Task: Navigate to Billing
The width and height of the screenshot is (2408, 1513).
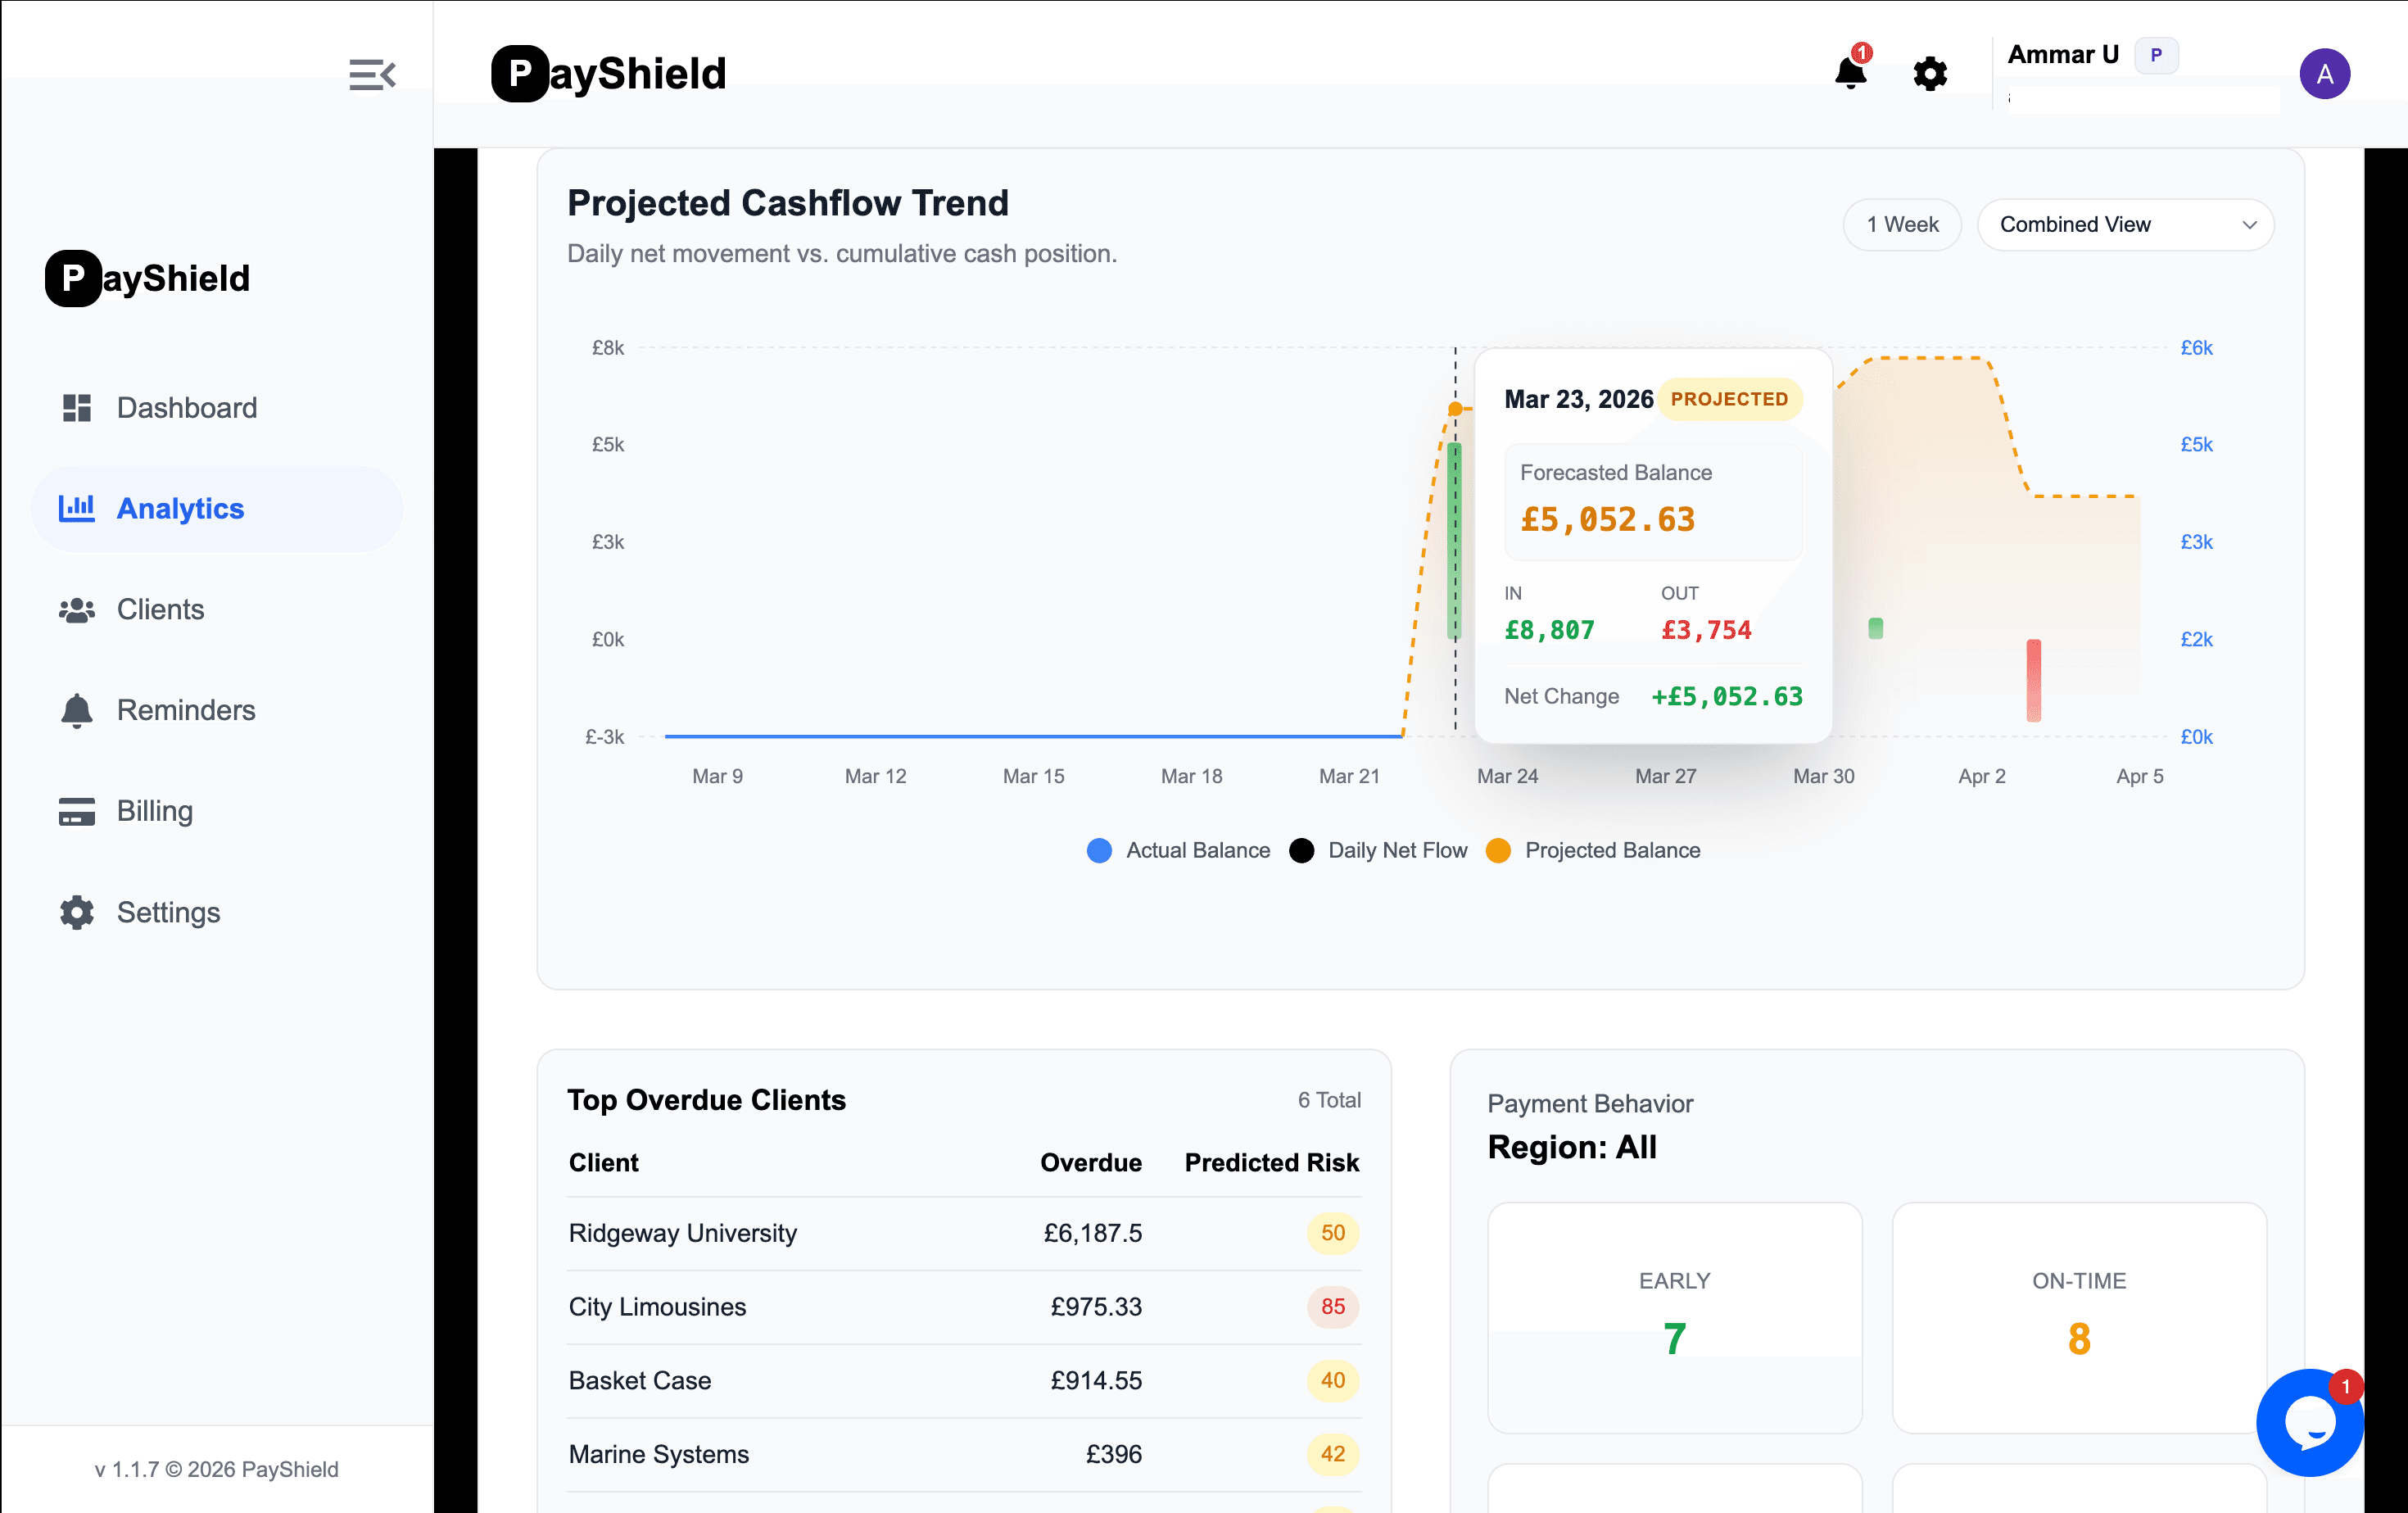Action: (x=217, y=811)
